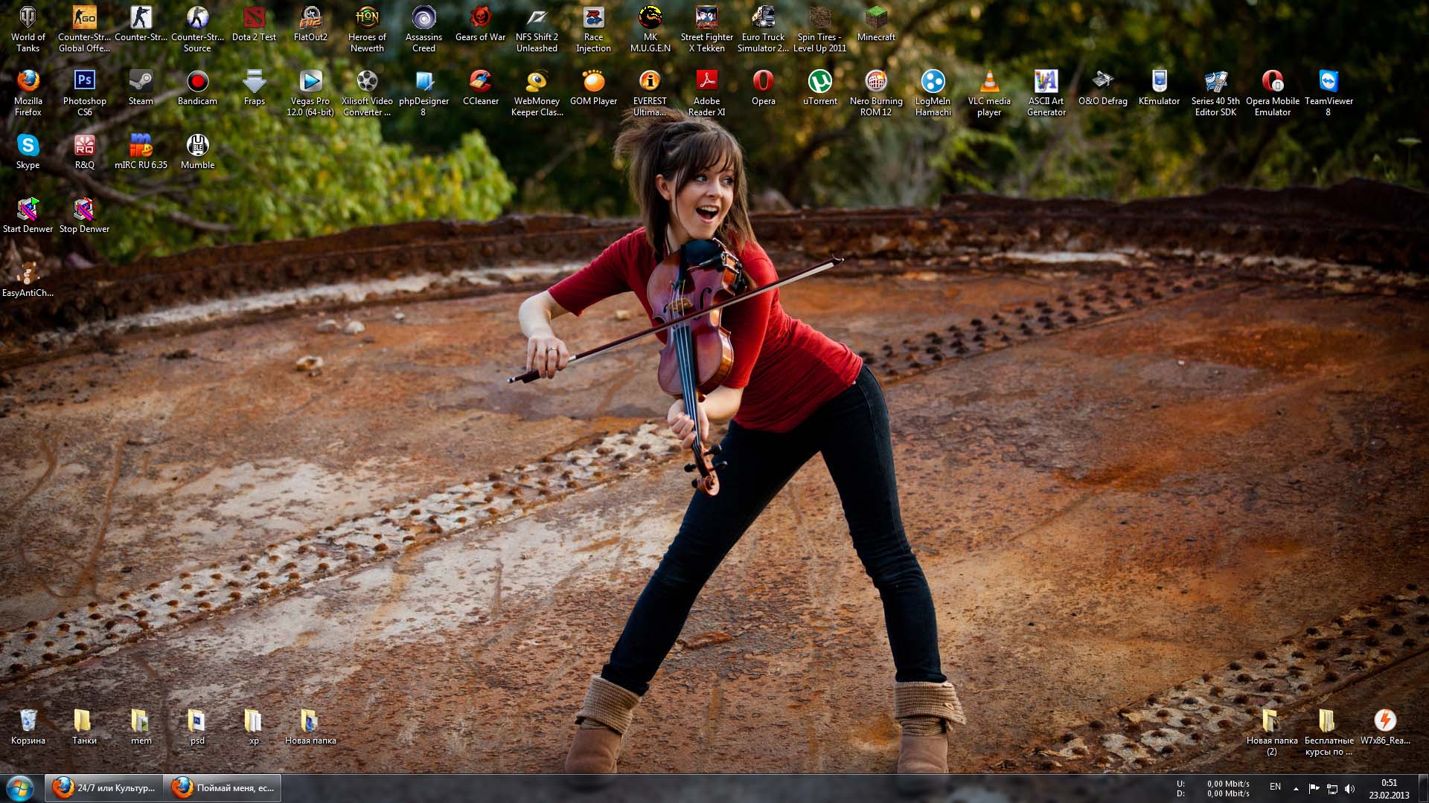
Task: Open the TeamViewer 8 icon
Action: [1329, 82]
